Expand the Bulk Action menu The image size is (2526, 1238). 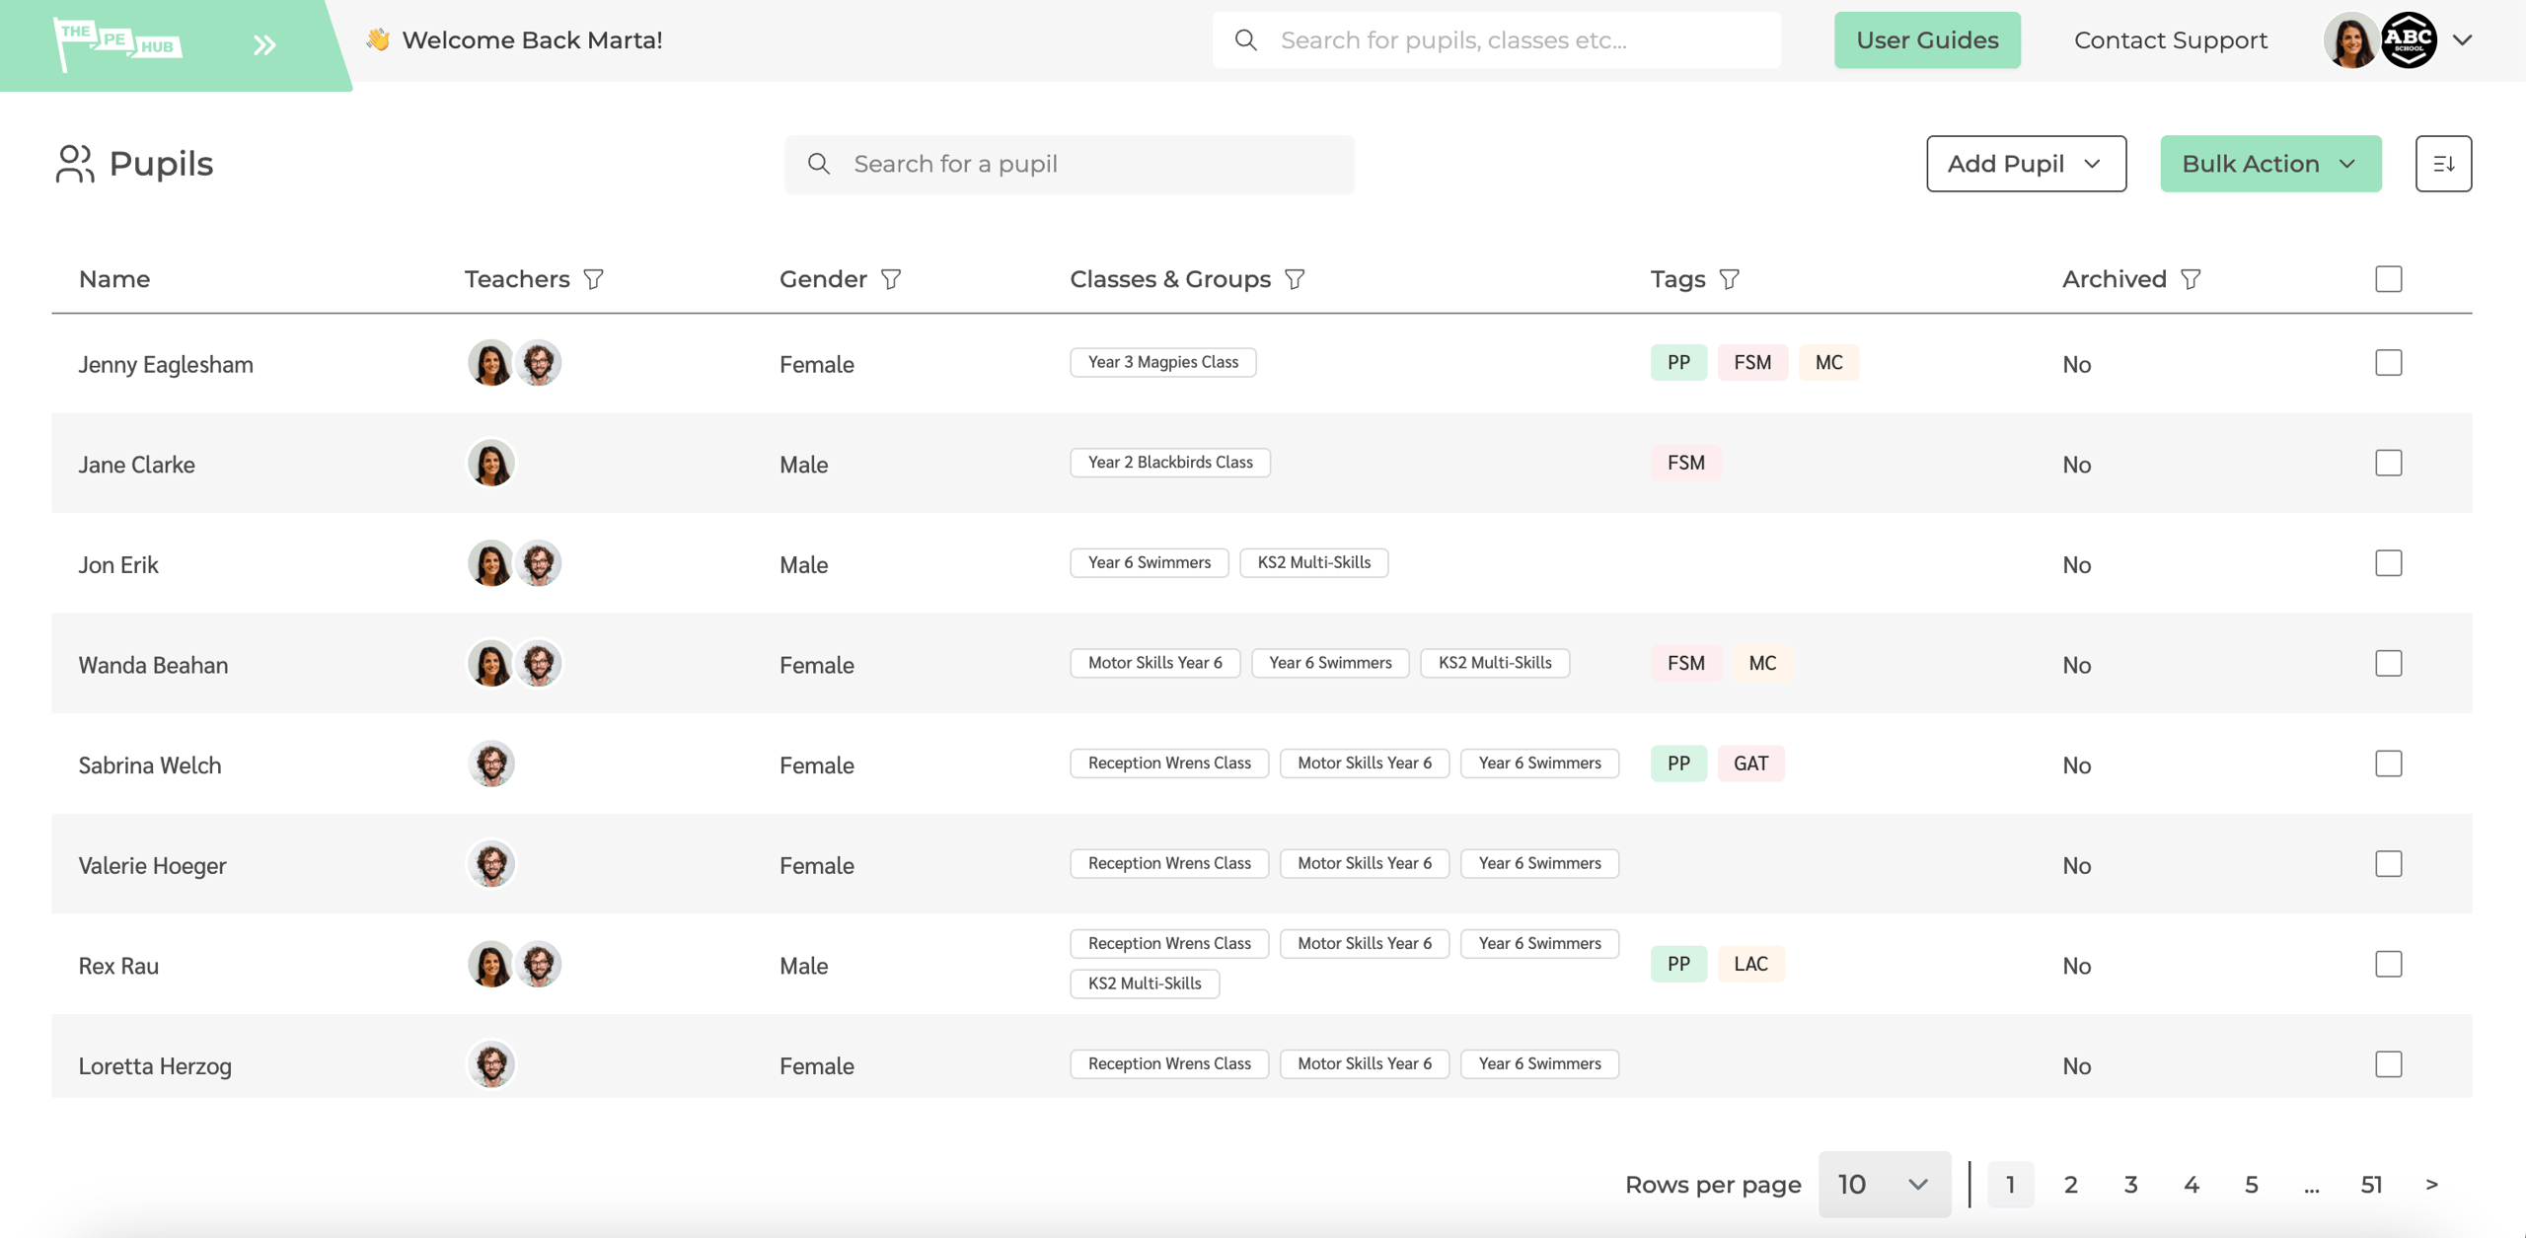click(2269, 164)
